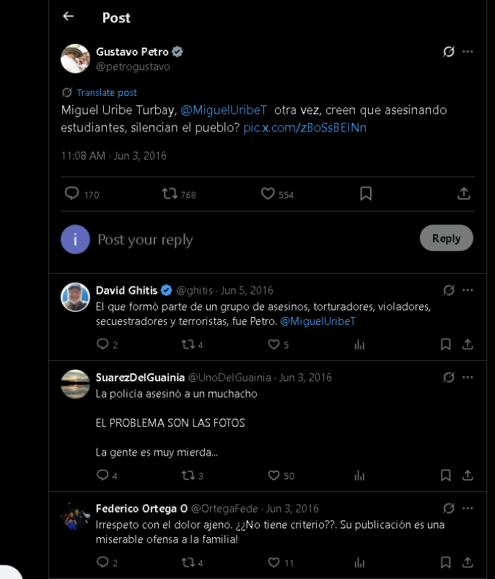Image resolution: width=495 pixels, height=579 pixels.
Task: Go back using the arrow icon
Action: click(x=69, y=17)
